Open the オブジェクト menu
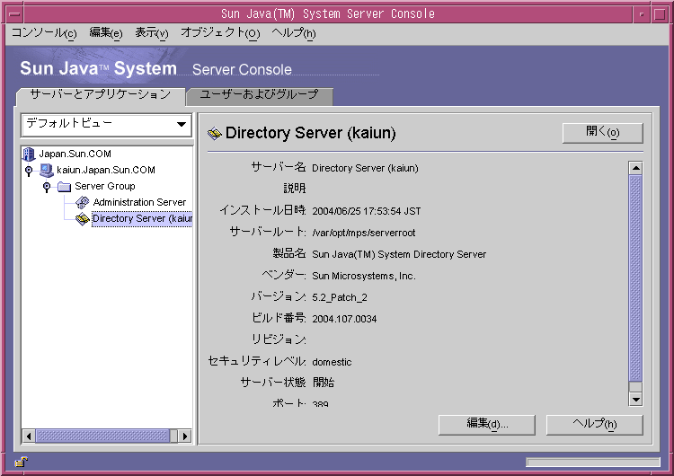Screen dimensions: 674x476 (220, 32)
